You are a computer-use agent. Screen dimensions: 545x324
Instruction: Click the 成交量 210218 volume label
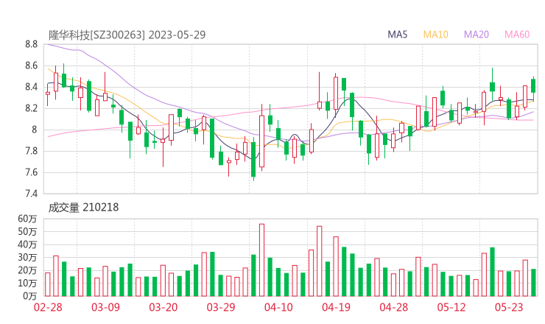click(x=83, y=208)
